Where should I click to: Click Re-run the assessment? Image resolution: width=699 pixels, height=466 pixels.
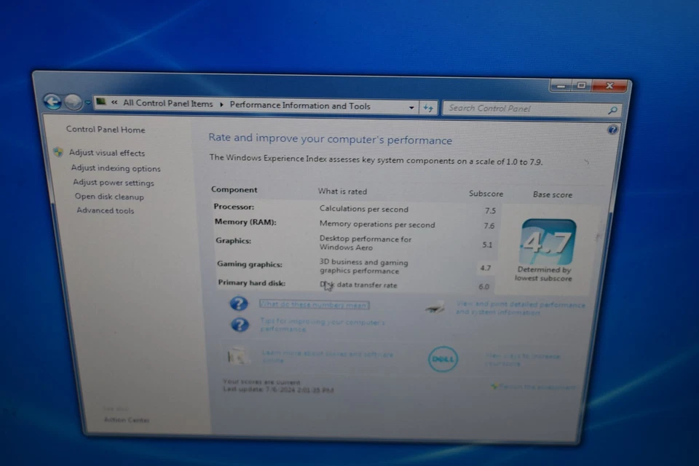537,387
